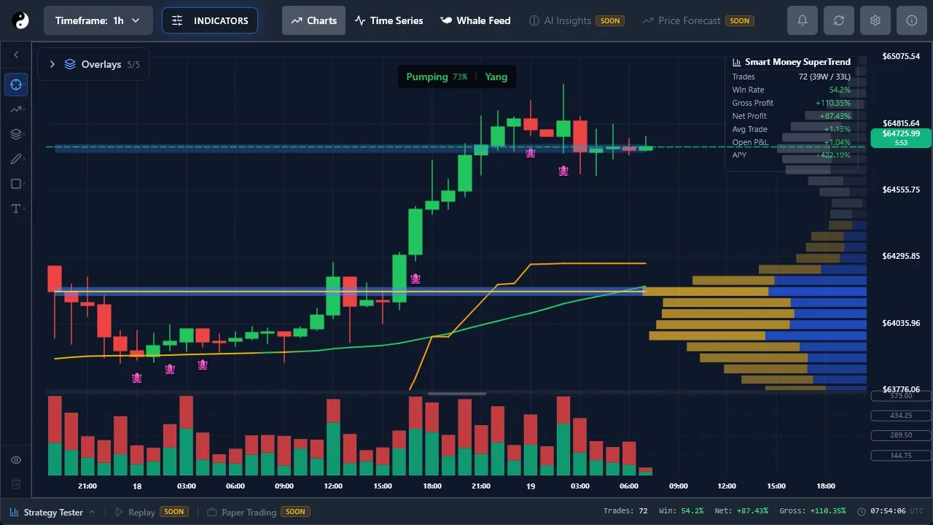Image resolution: width=933 pixels, height=525 pixels.
Task: Select the AI Insights tab
Action: 576,20
